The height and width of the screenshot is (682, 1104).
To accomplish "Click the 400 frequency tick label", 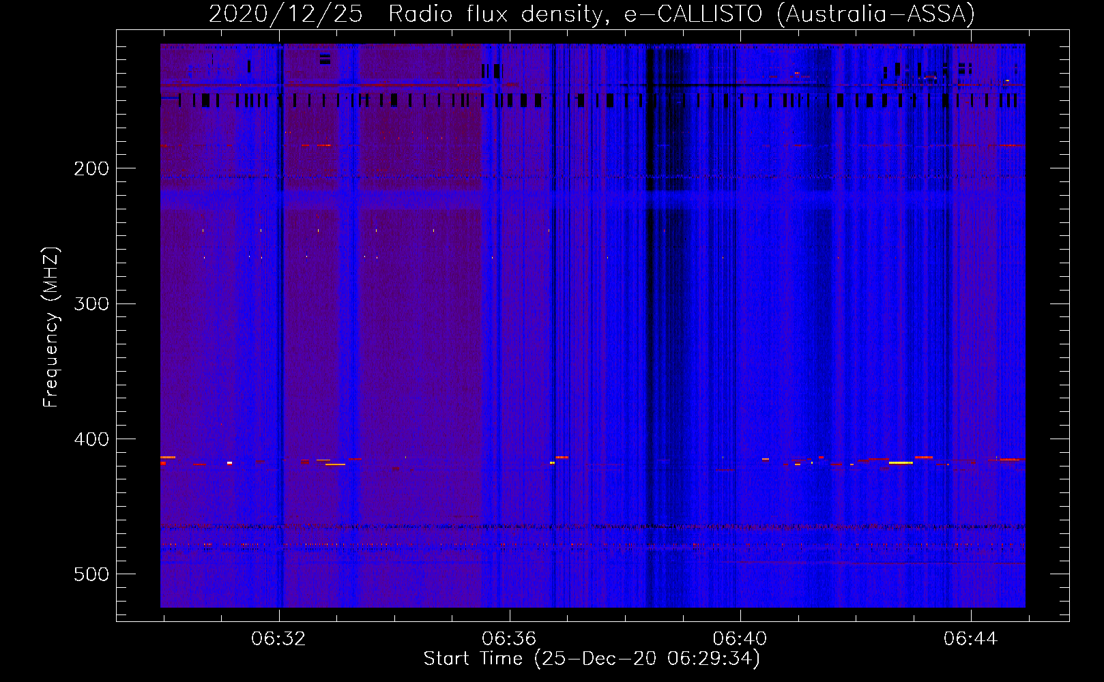I will 91,439.
